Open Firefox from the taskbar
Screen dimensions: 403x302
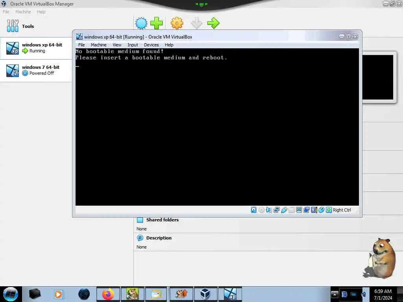108,294
